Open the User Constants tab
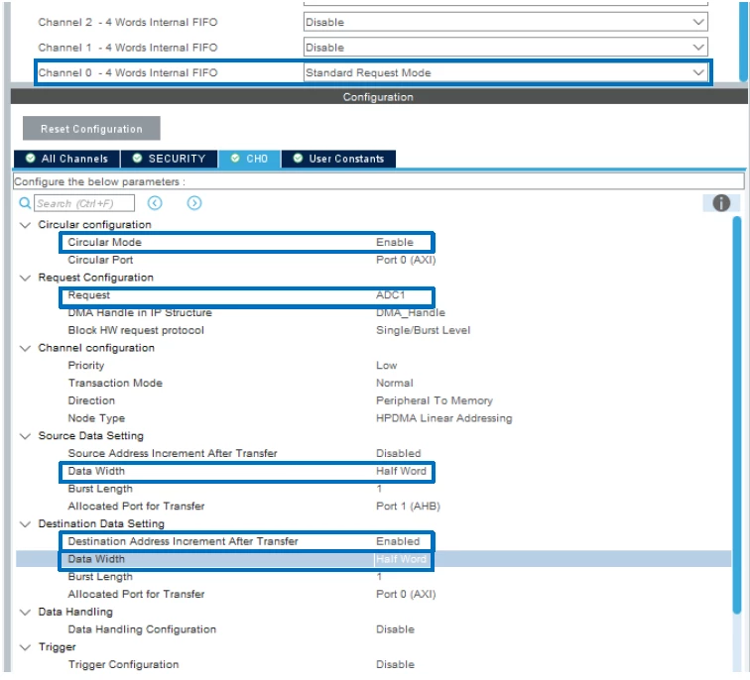This screenshot has height=680, width=750. (338, 159)
